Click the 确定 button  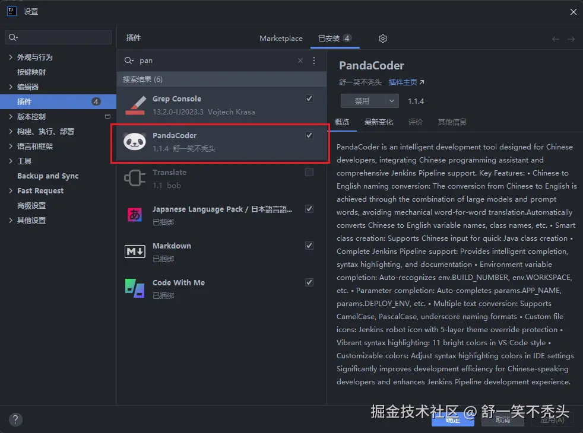coord(453,420)
